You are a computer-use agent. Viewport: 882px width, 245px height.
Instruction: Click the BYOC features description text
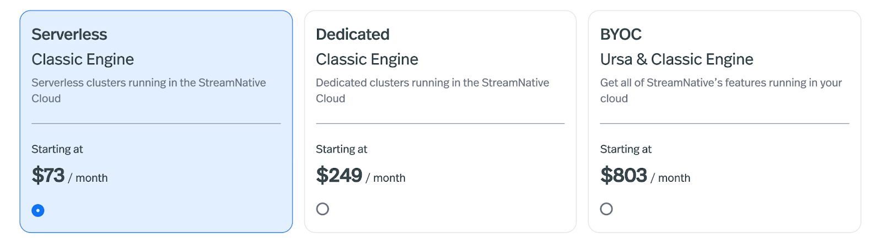pos(720,90)
